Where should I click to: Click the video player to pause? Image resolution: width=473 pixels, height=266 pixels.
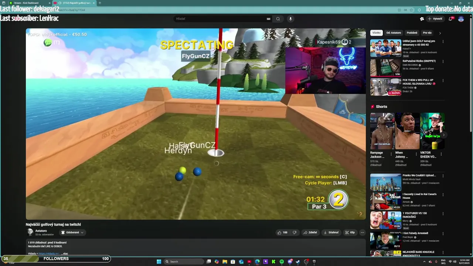tap(196, 124)
